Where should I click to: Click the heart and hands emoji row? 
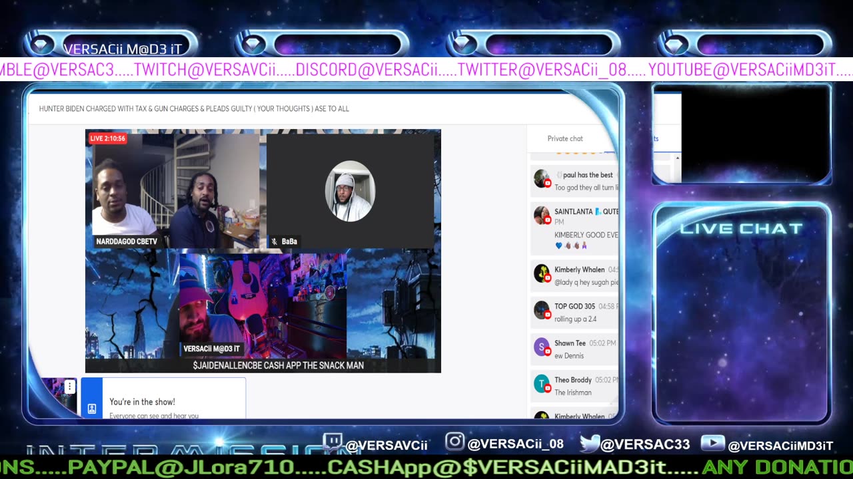point(571,245)
